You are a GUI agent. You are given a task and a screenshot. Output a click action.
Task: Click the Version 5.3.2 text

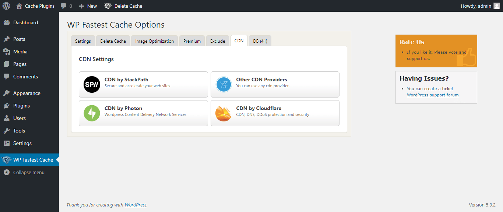pyautogui.click(x=482, y=205)
